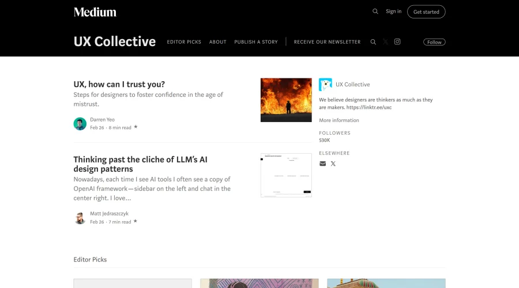This screenshot has width=519, height=288.
Task: Click the UX Collective polar bear avatar
Action: (325, 85)
